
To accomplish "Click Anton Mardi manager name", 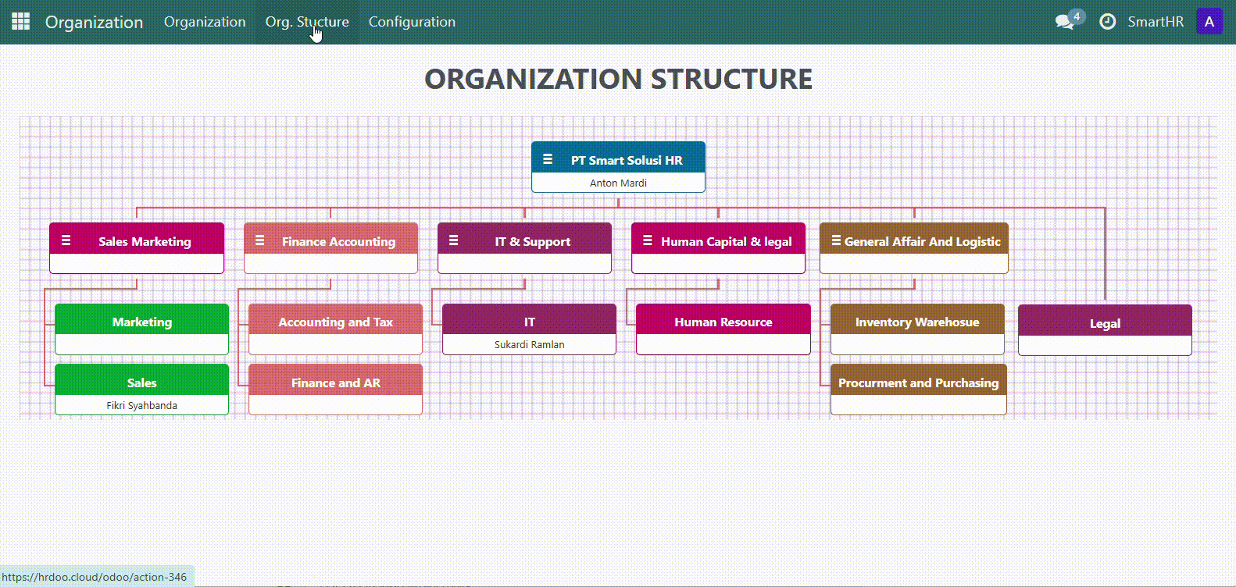I will click(x=618, y=183).
